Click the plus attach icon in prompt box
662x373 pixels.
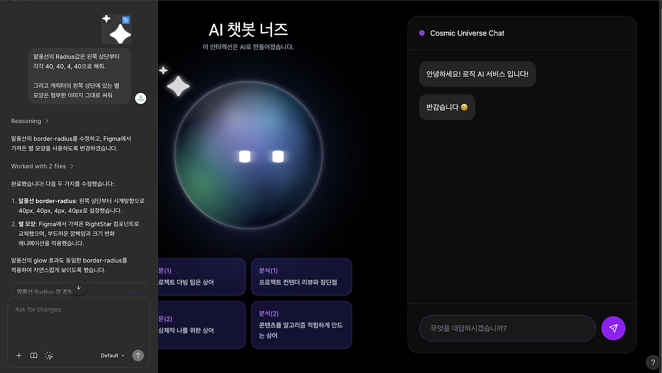point(19,355)
